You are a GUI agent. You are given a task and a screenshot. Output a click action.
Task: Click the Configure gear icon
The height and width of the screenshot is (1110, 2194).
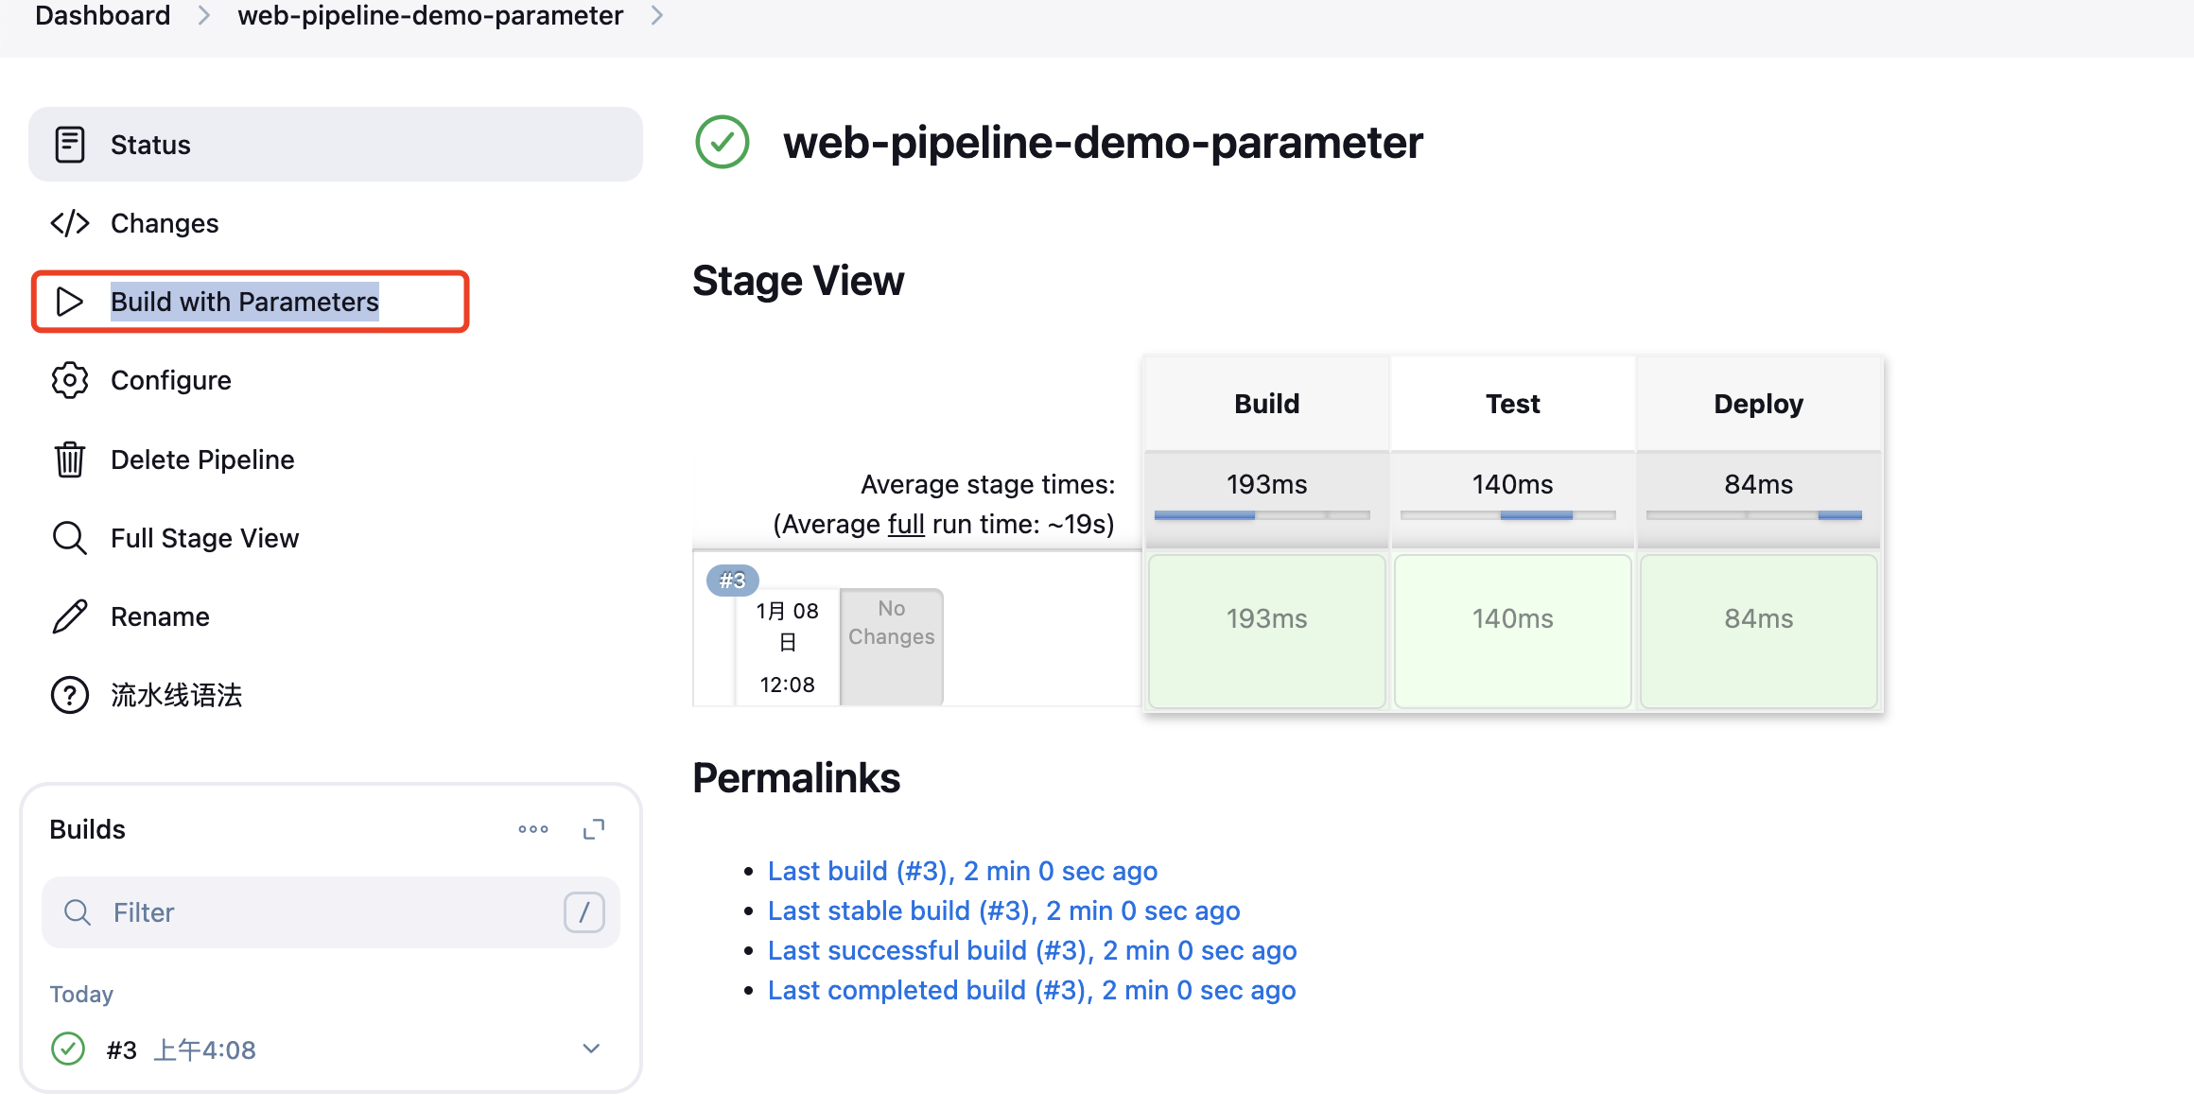click(x=70, y=380)
